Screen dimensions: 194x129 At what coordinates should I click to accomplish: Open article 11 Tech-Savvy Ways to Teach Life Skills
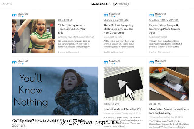(72, 29)
